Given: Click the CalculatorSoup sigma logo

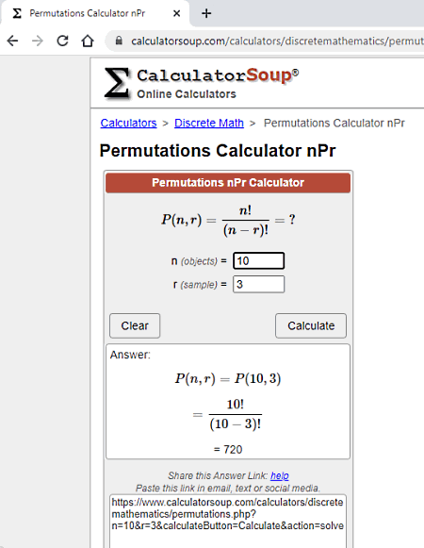Looking at the screenshot, I should click(x=117, y=83).
